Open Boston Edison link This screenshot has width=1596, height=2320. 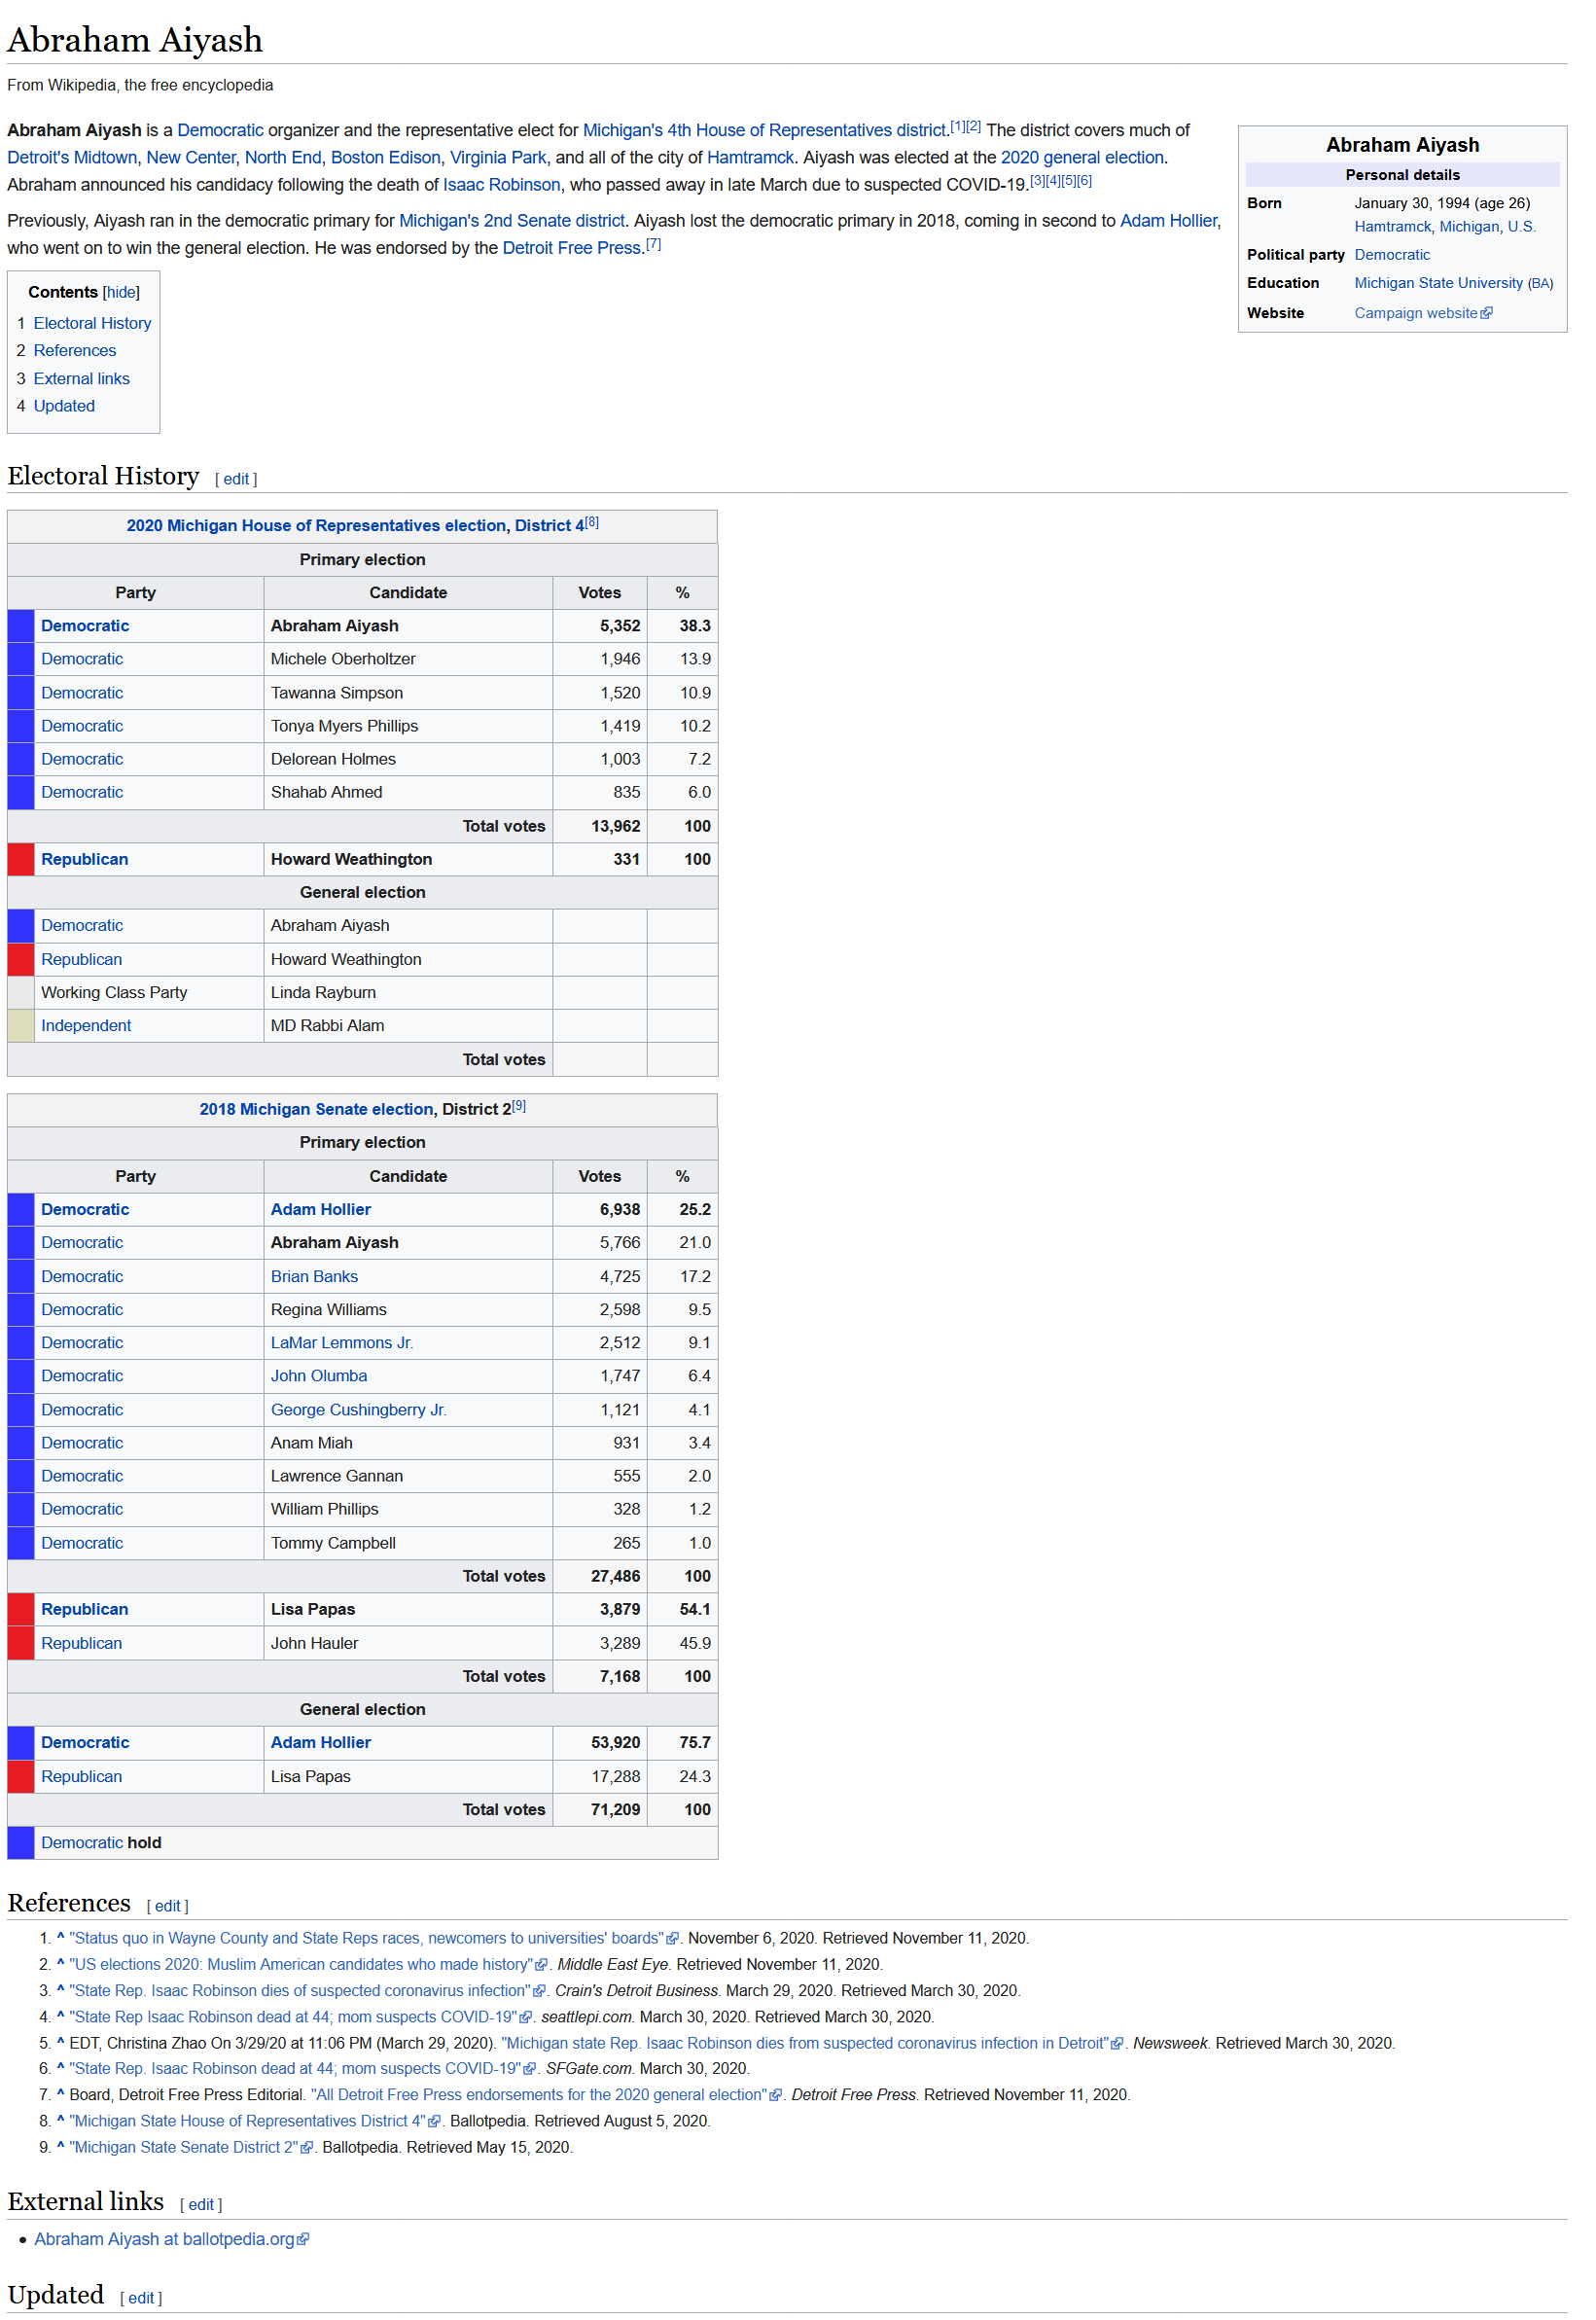tap(387, 158)
